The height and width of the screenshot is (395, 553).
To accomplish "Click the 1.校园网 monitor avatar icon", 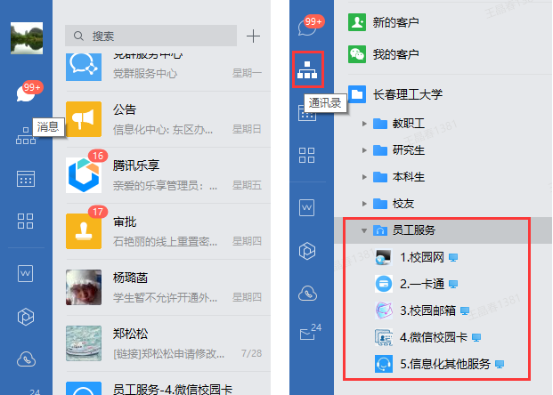I will point(384,258).
